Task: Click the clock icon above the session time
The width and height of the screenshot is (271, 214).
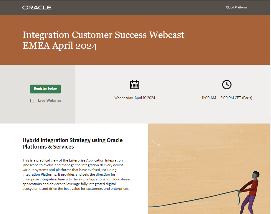Action: 227,85
